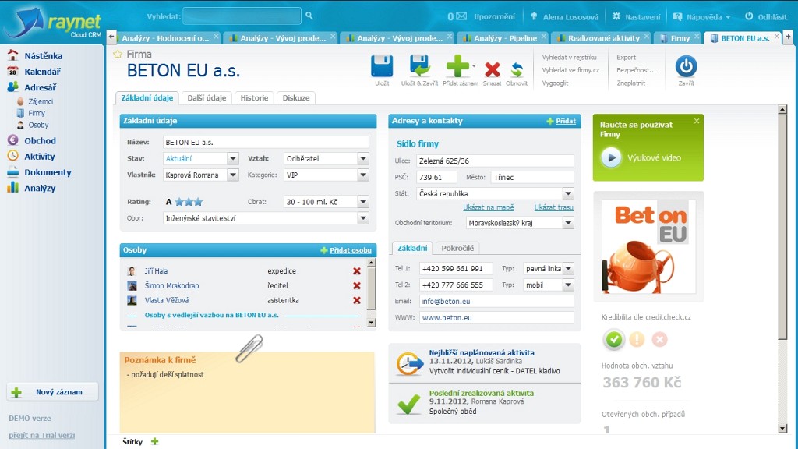Switch to the Další údaje tab

click(x=207, y=97)
